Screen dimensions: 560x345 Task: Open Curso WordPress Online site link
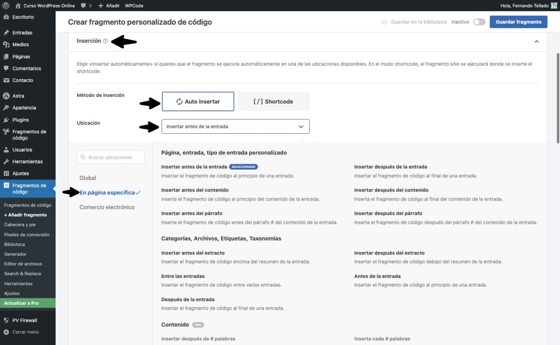coord(45,6)
